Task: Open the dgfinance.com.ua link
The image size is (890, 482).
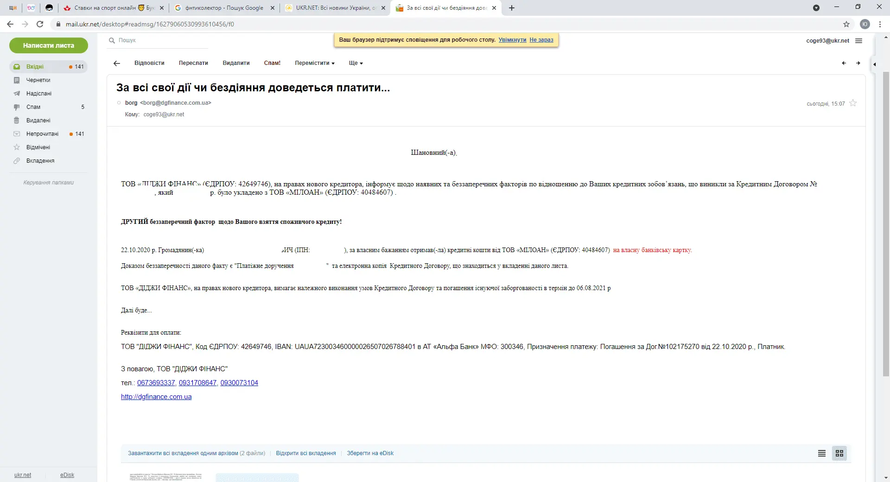Action: click(156, 397)
